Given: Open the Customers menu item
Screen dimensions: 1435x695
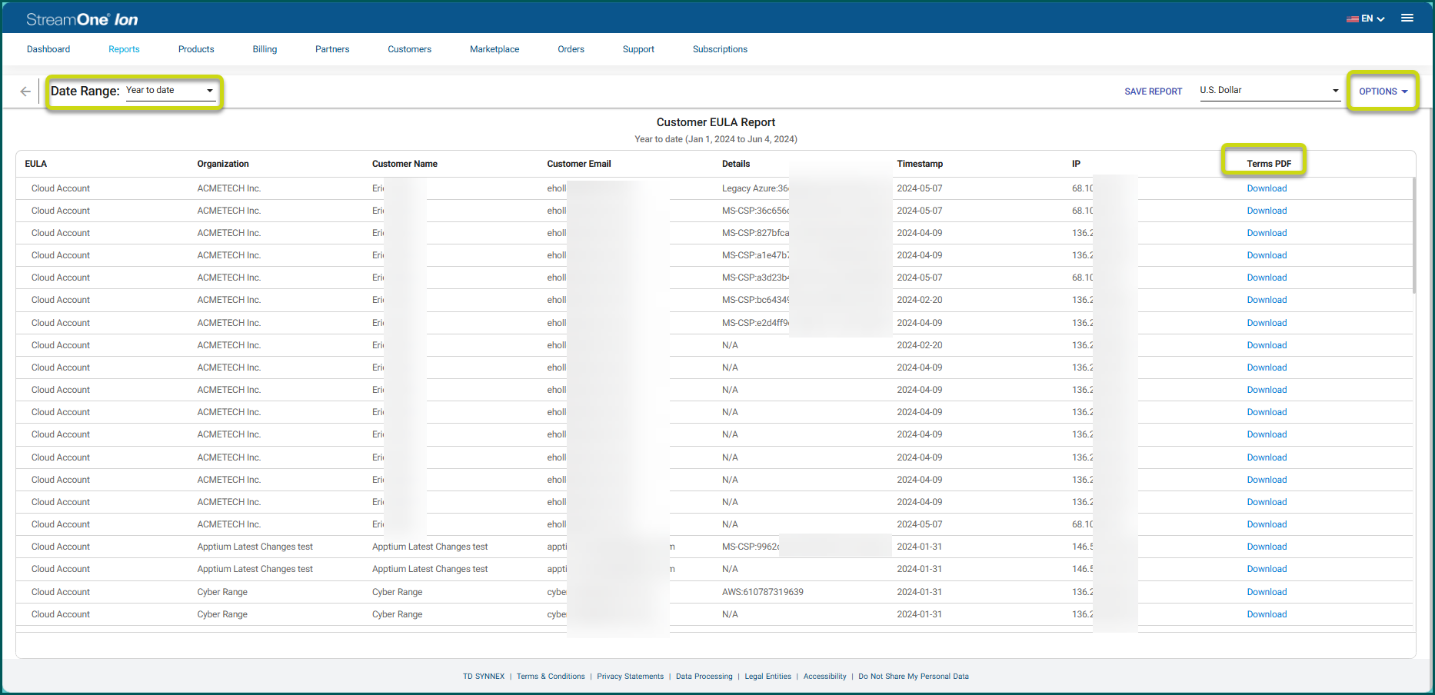Looking at the screenshot, I should [x=409, y=49].
